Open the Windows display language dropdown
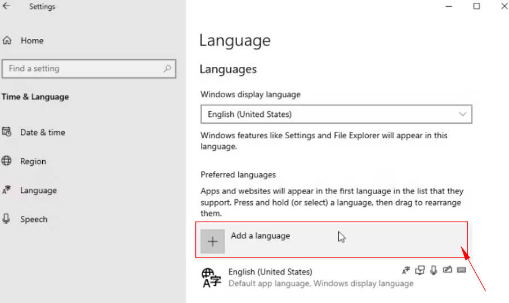Screen dimensions: 509x303 336,114
